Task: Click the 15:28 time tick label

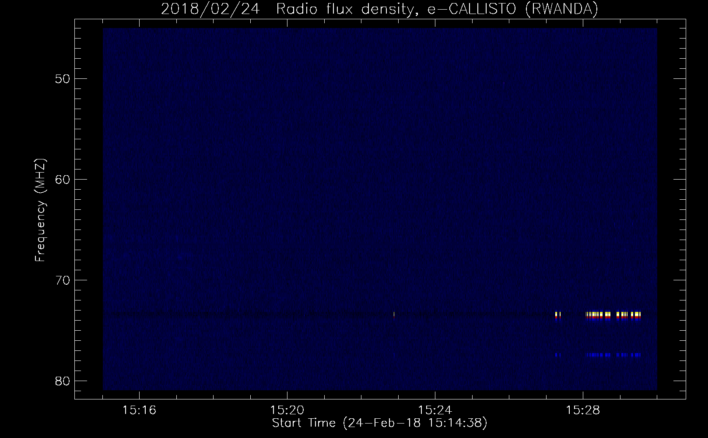Action: (583, 410)
